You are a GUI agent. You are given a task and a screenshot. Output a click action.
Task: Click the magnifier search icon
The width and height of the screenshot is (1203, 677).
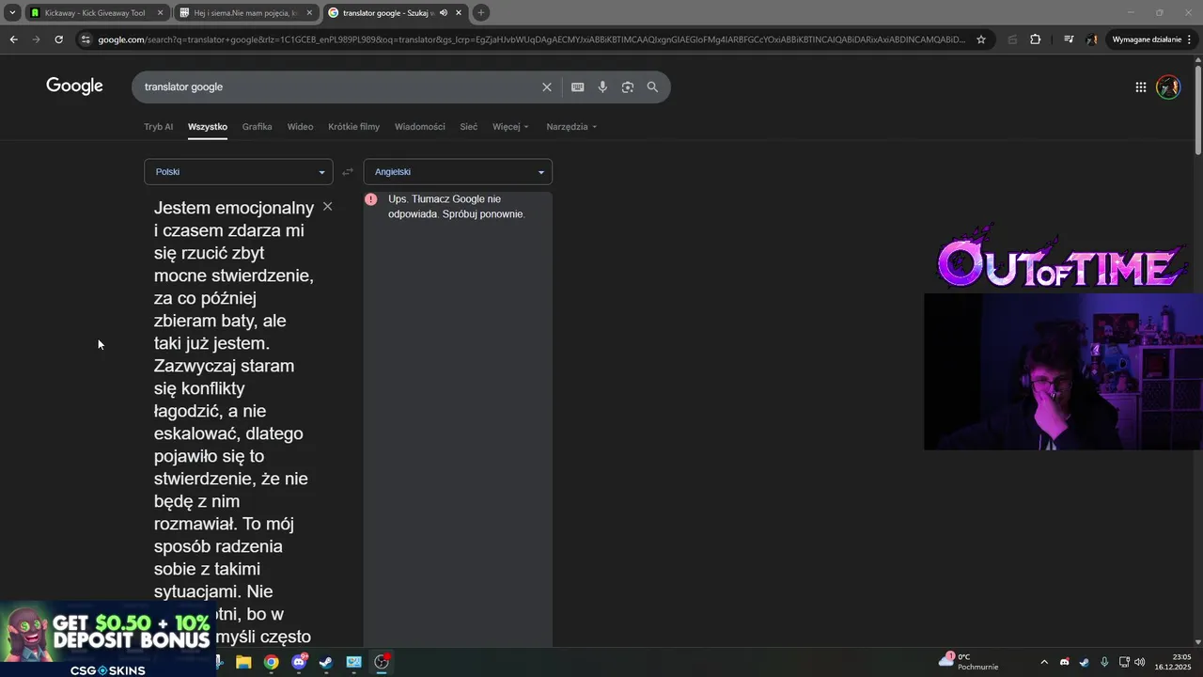(652, 87)
